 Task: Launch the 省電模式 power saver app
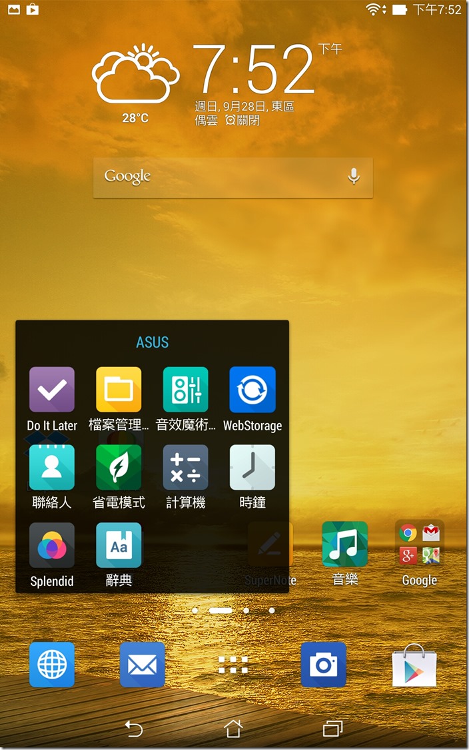click(119, 467)
